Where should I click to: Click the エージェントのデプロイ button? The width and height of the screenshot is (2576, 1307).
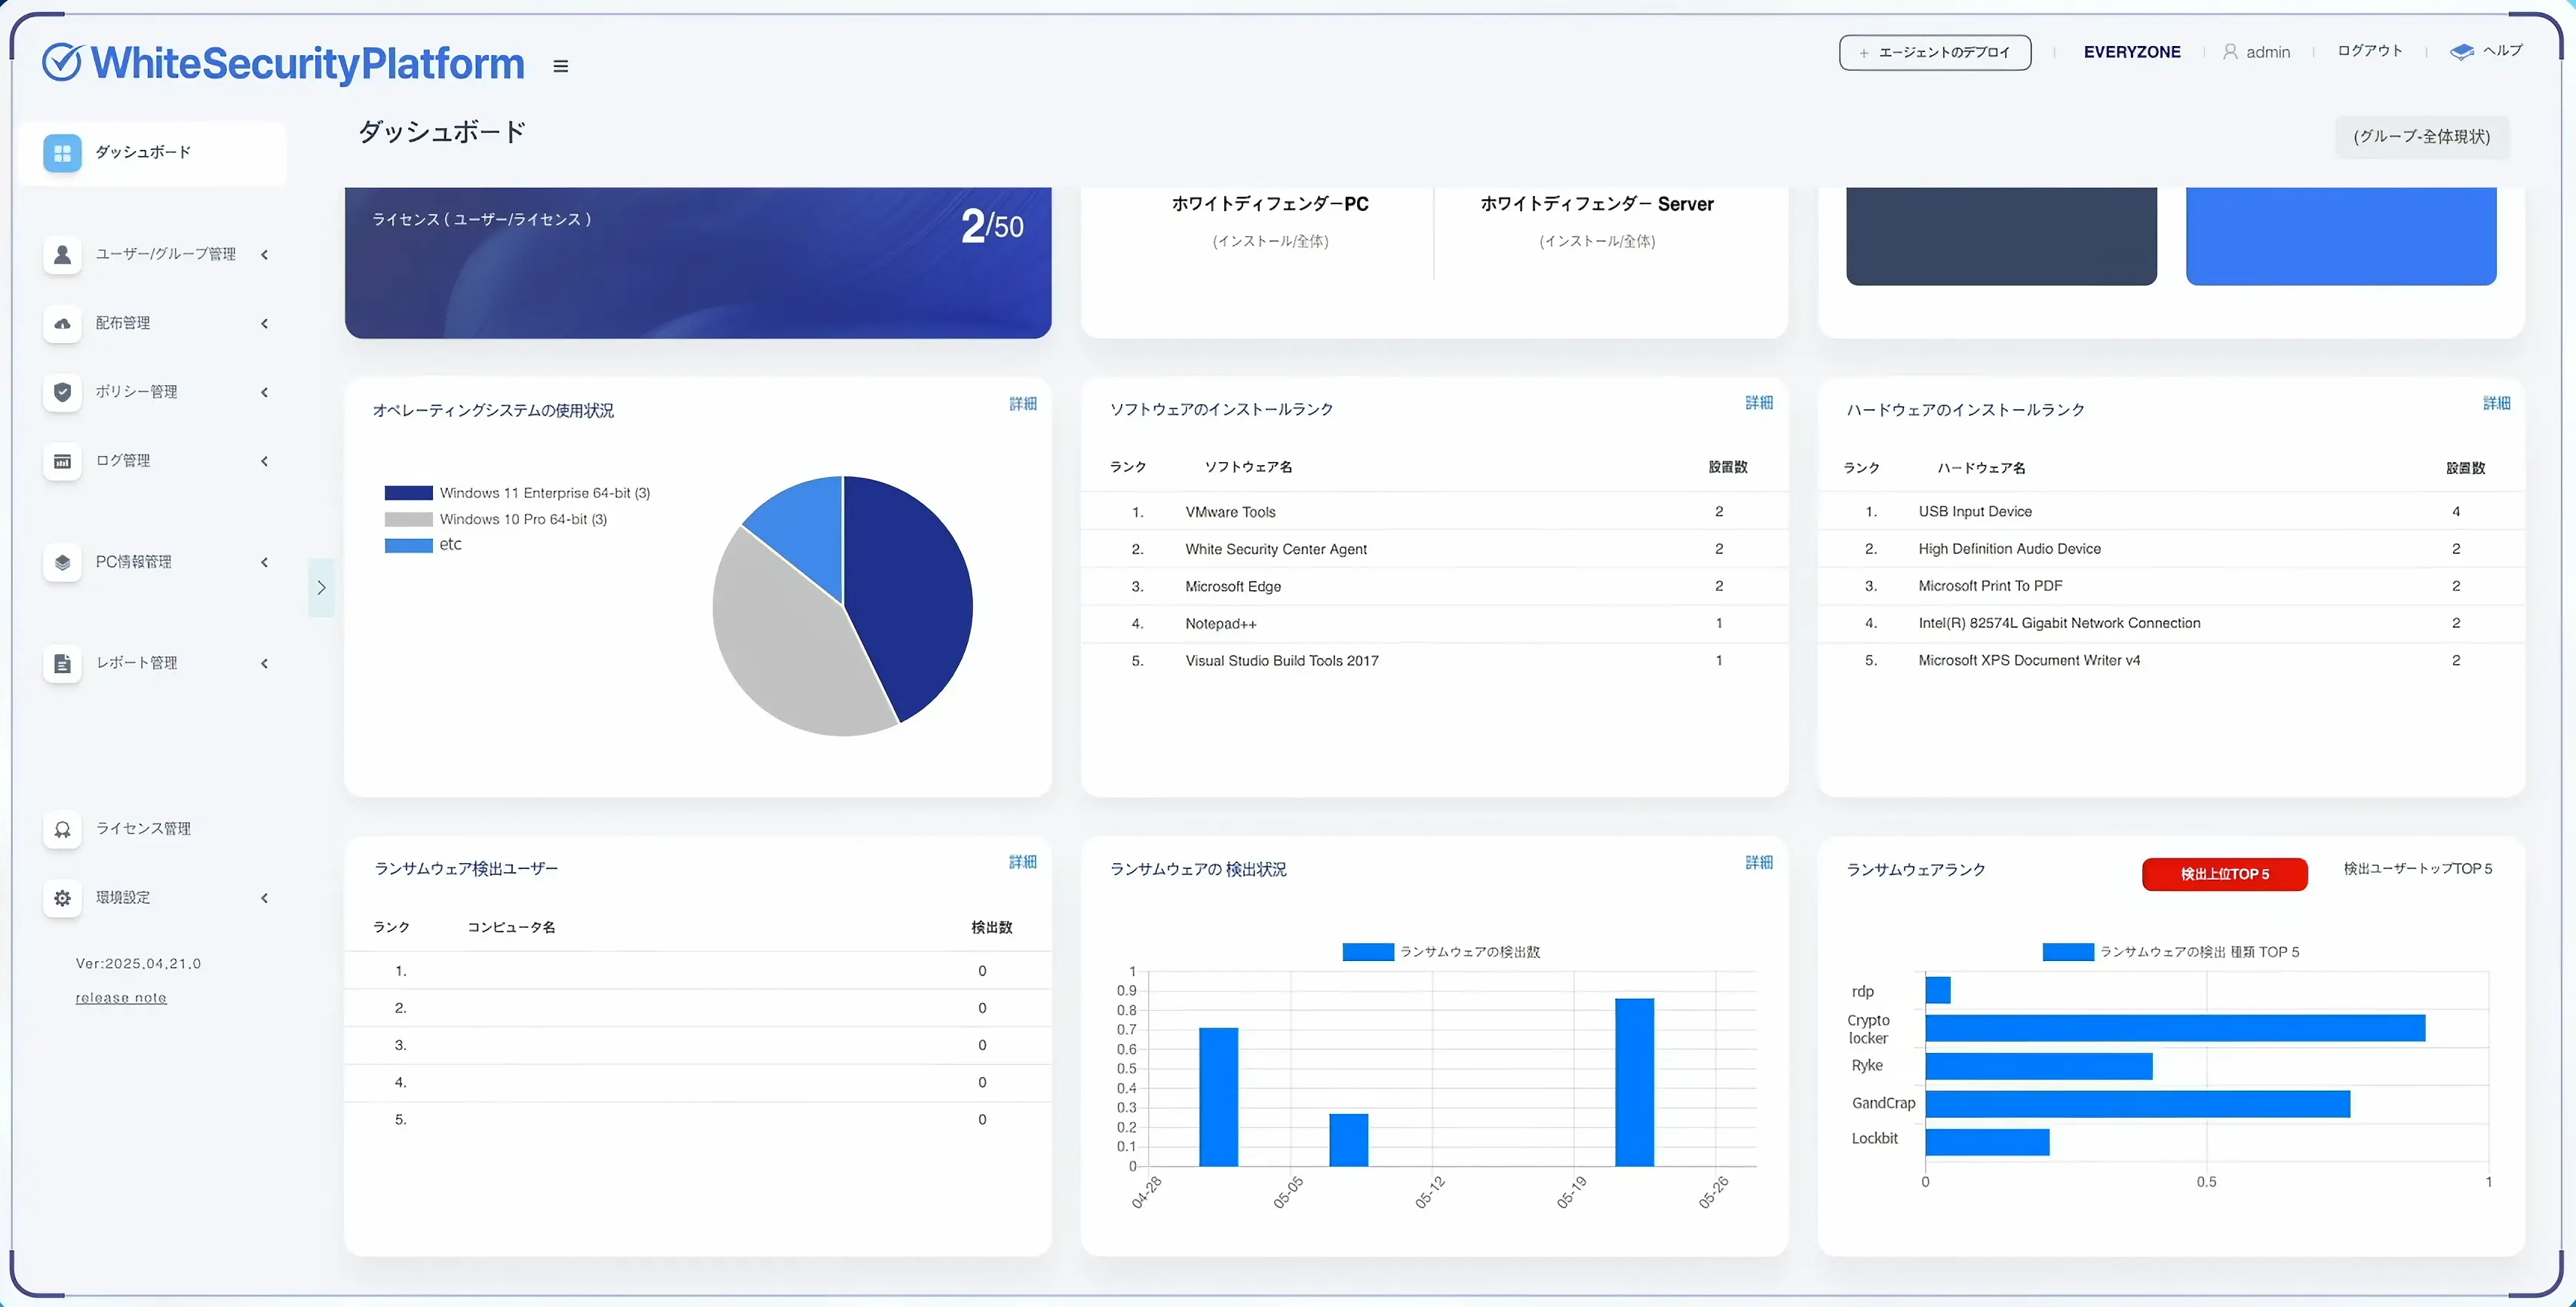[x=1933, y=52]
